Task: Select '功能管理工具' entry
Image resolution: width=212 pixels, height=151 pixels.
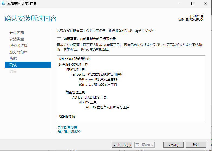Action: [75, 69]
